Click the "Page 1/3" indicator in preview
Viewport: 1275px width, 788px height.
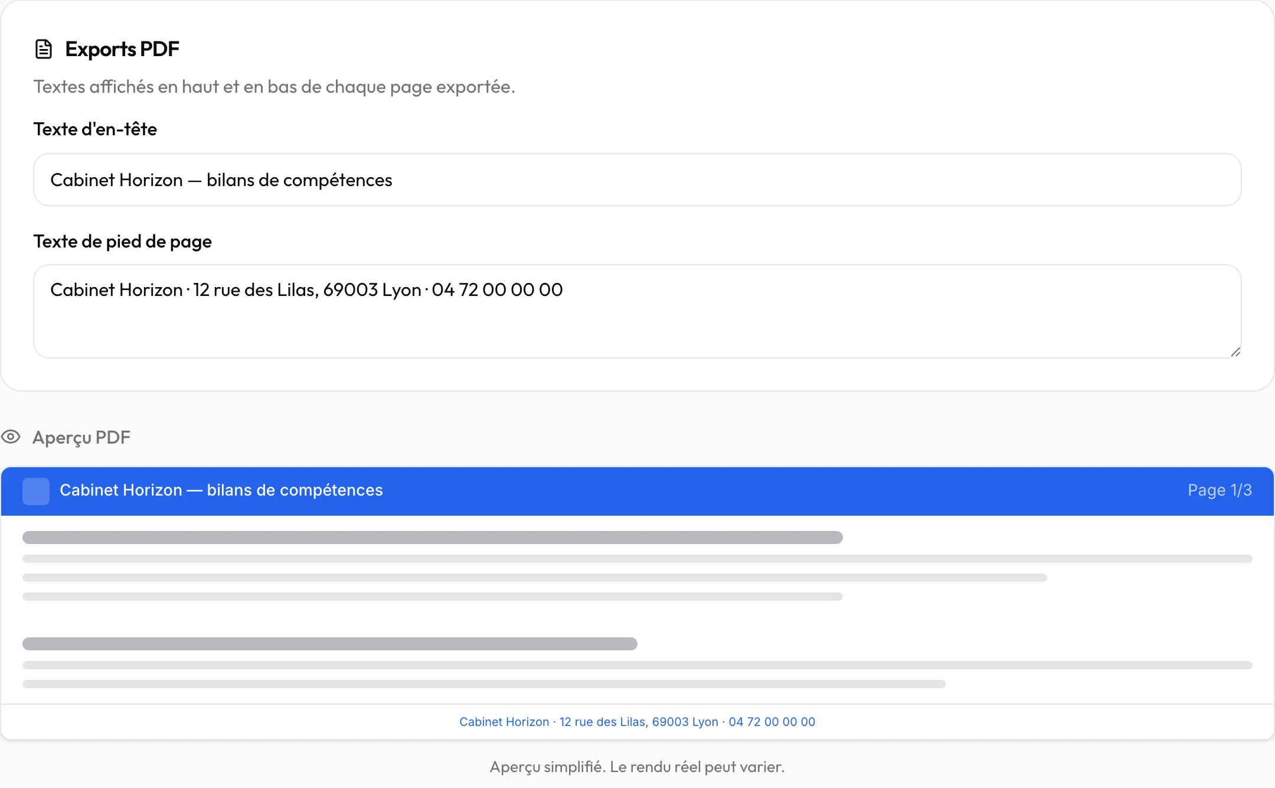point(1220,490)
